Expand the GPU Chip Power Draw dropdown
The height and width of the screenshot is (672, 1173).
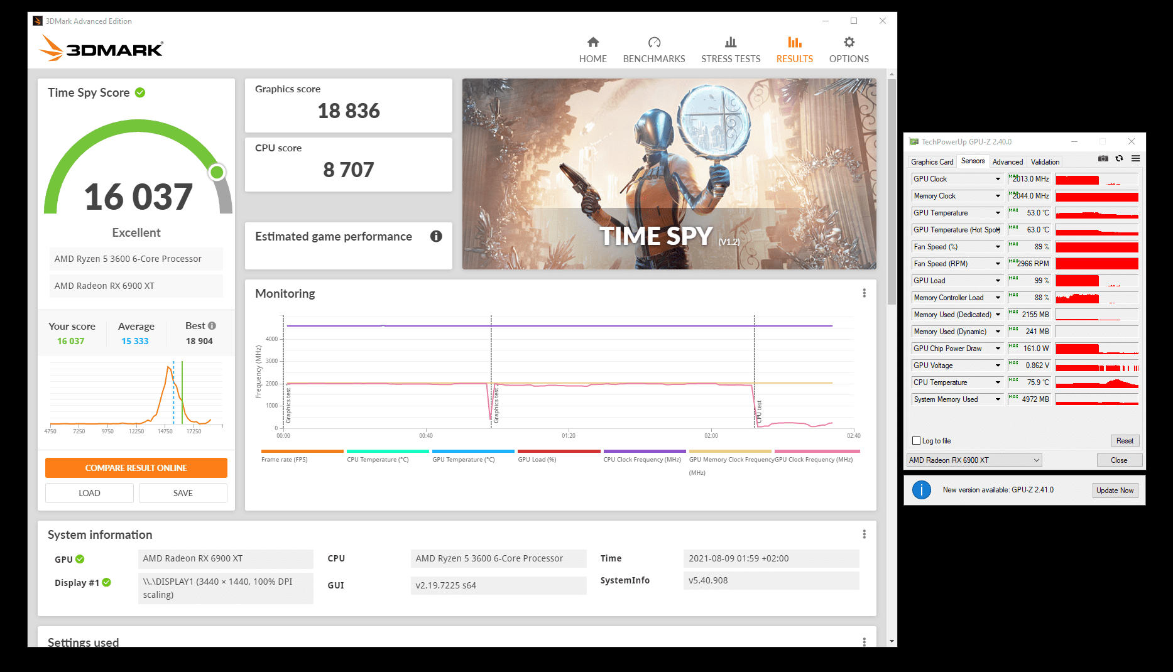pyautogui.click(x=998, y=349)
